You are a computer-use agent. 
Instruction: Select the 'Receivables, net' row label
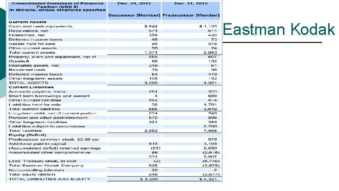28,31
